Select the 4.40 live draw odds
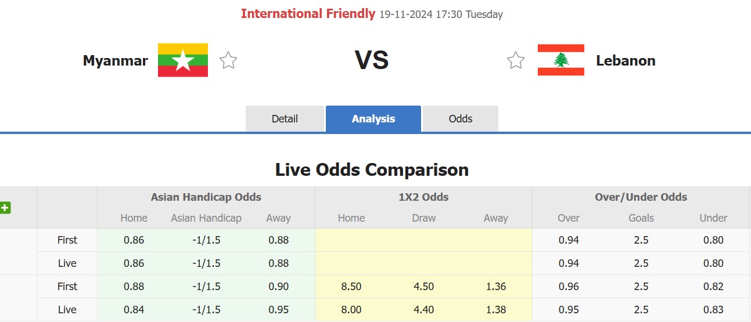Image resolution: width=751 pixels, height=322 pixels. tap(423, 310)
